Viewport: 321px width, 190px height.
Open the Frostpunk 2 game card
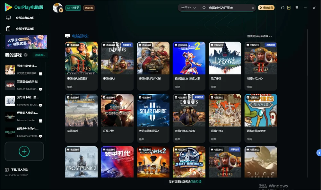click(x=81, y=162)
